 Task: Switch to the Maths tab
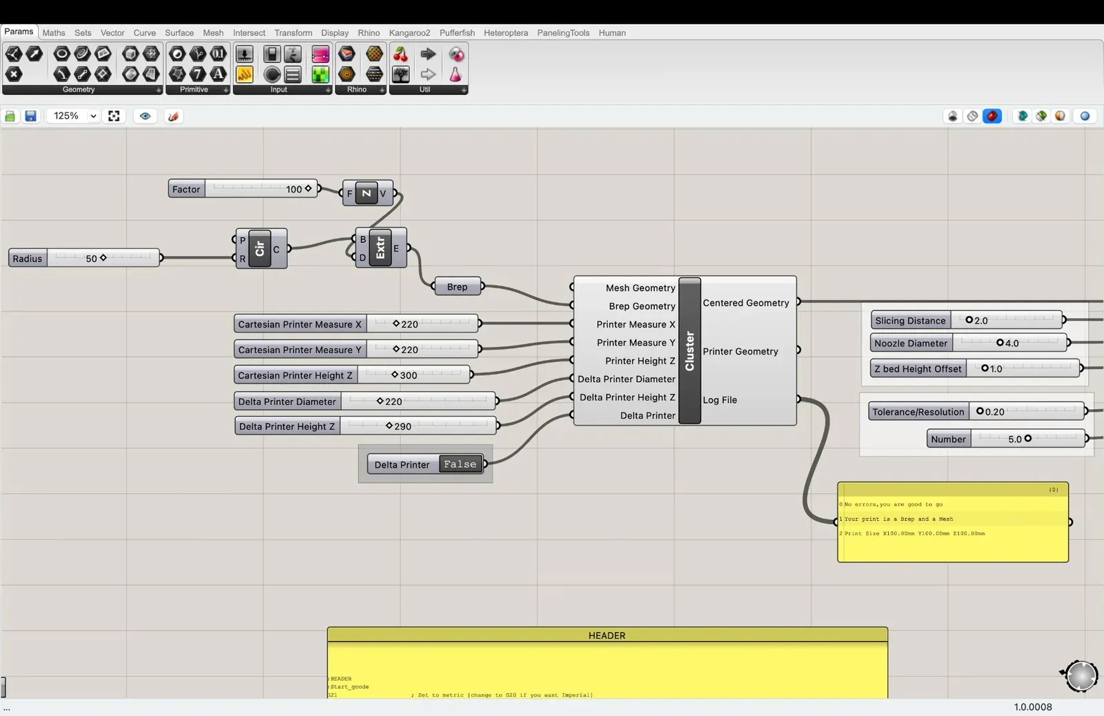[54, 32]
